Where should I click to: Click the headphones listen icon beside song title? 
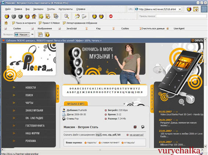click(143, 127)
